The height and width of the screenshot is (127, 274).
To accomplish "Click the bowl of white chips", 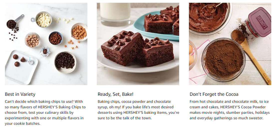I will [x=43, y=19].
